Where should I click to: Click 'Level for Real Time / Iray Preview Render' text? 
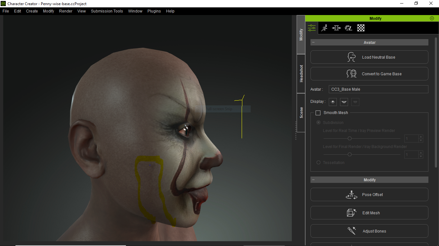point(359,130)
